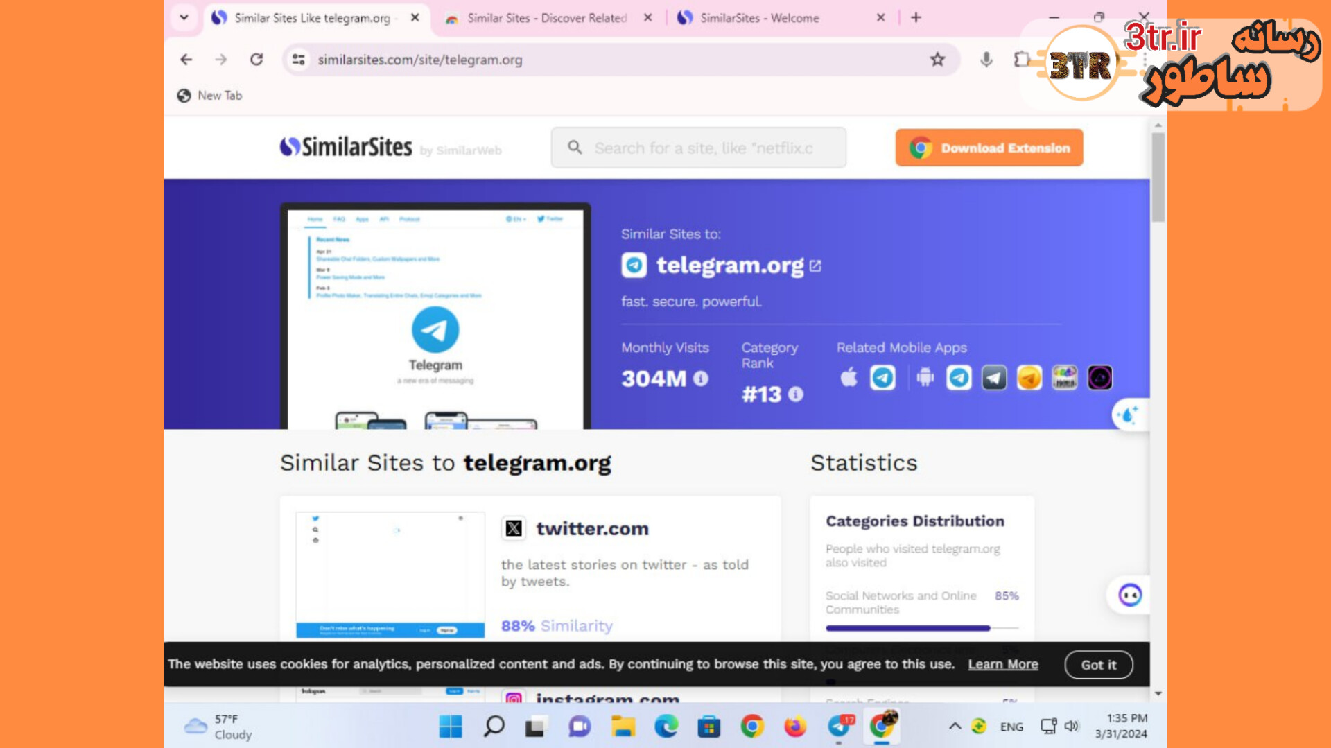Open site information icon in address bar
Viewport: 1331px width, 748px height.
click(x=299, y=60)
